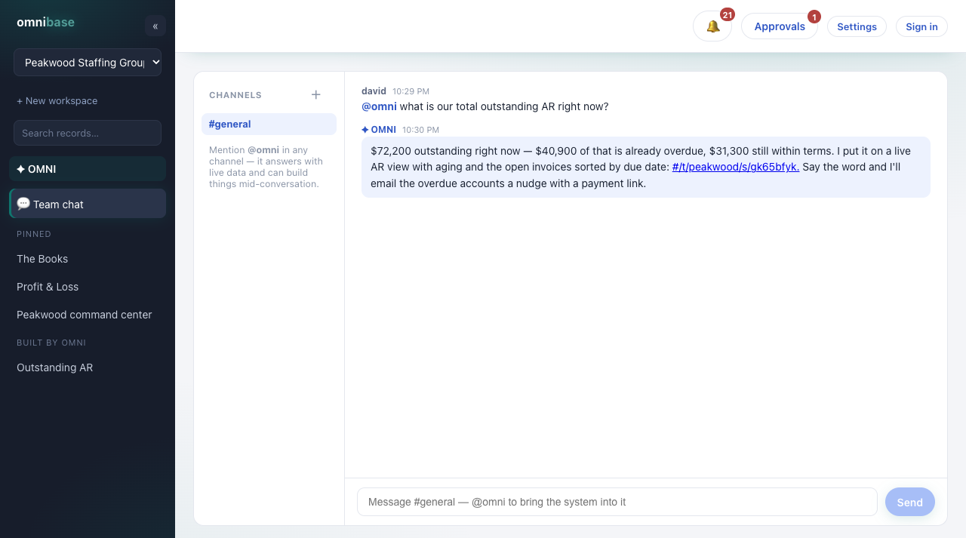Click the 10:29 PM timestamp
This screenshot has width=966, height=538.
[411, 91]
